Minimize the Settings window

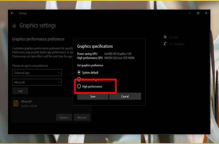point(190,13)
